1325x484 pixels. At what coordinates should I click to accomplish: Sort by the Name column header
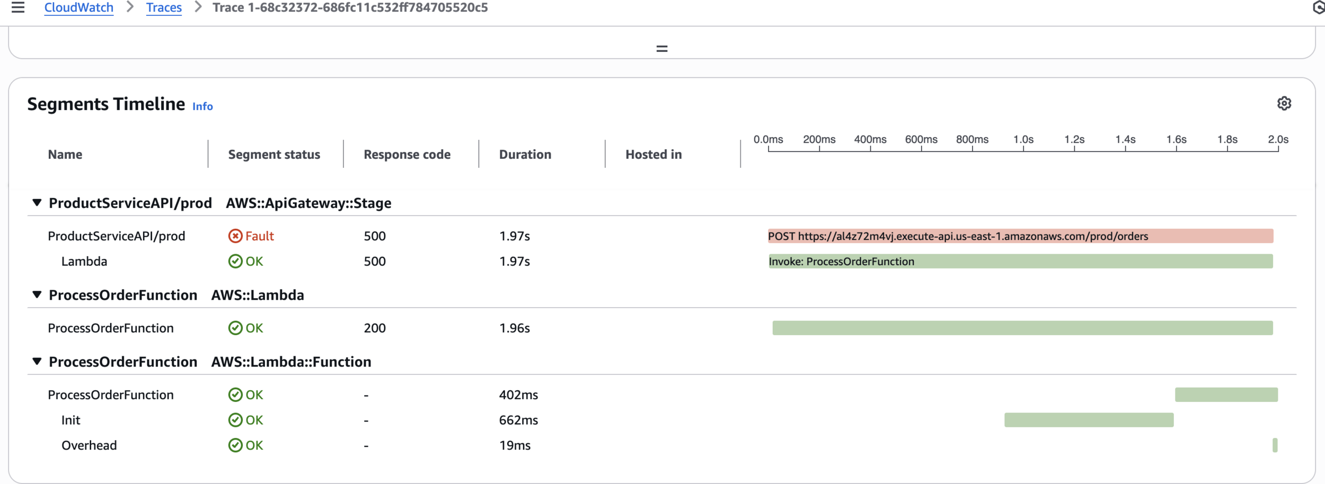[65, 154]
